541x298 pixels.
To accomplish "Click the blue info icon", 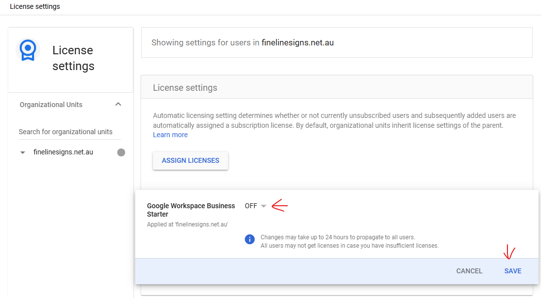I will (x=250, y=239).
